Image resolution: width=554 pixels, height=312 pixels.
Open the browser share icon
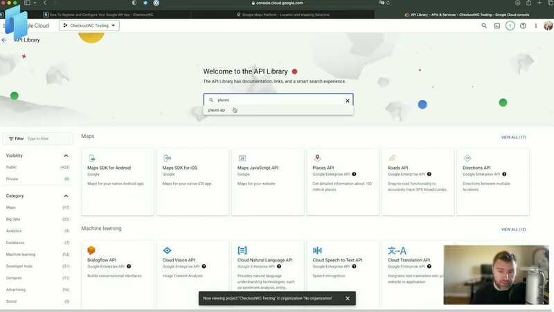pyautogui.click(x=528, y=3)
